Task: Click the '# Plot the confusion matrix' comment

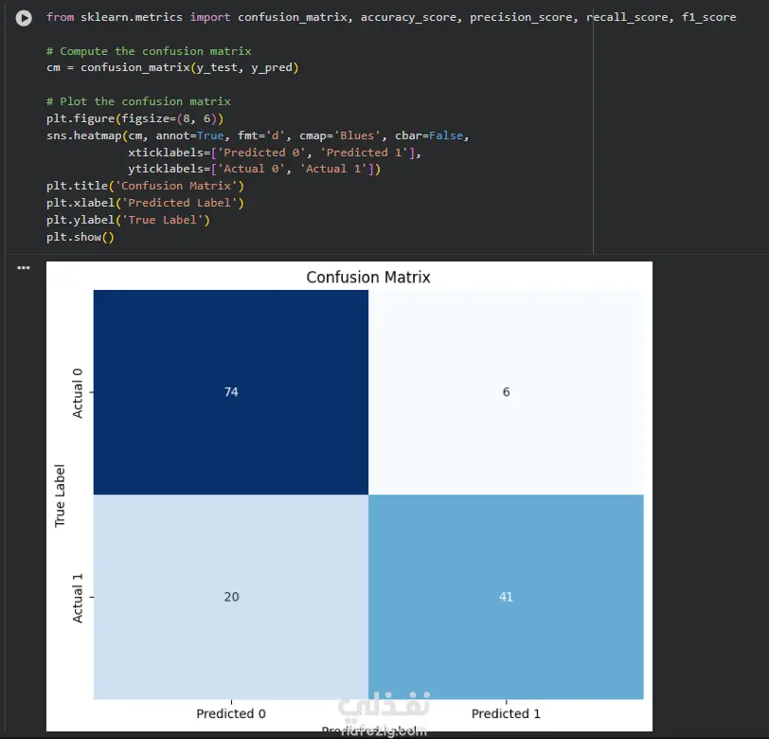Action: (138, 101)
